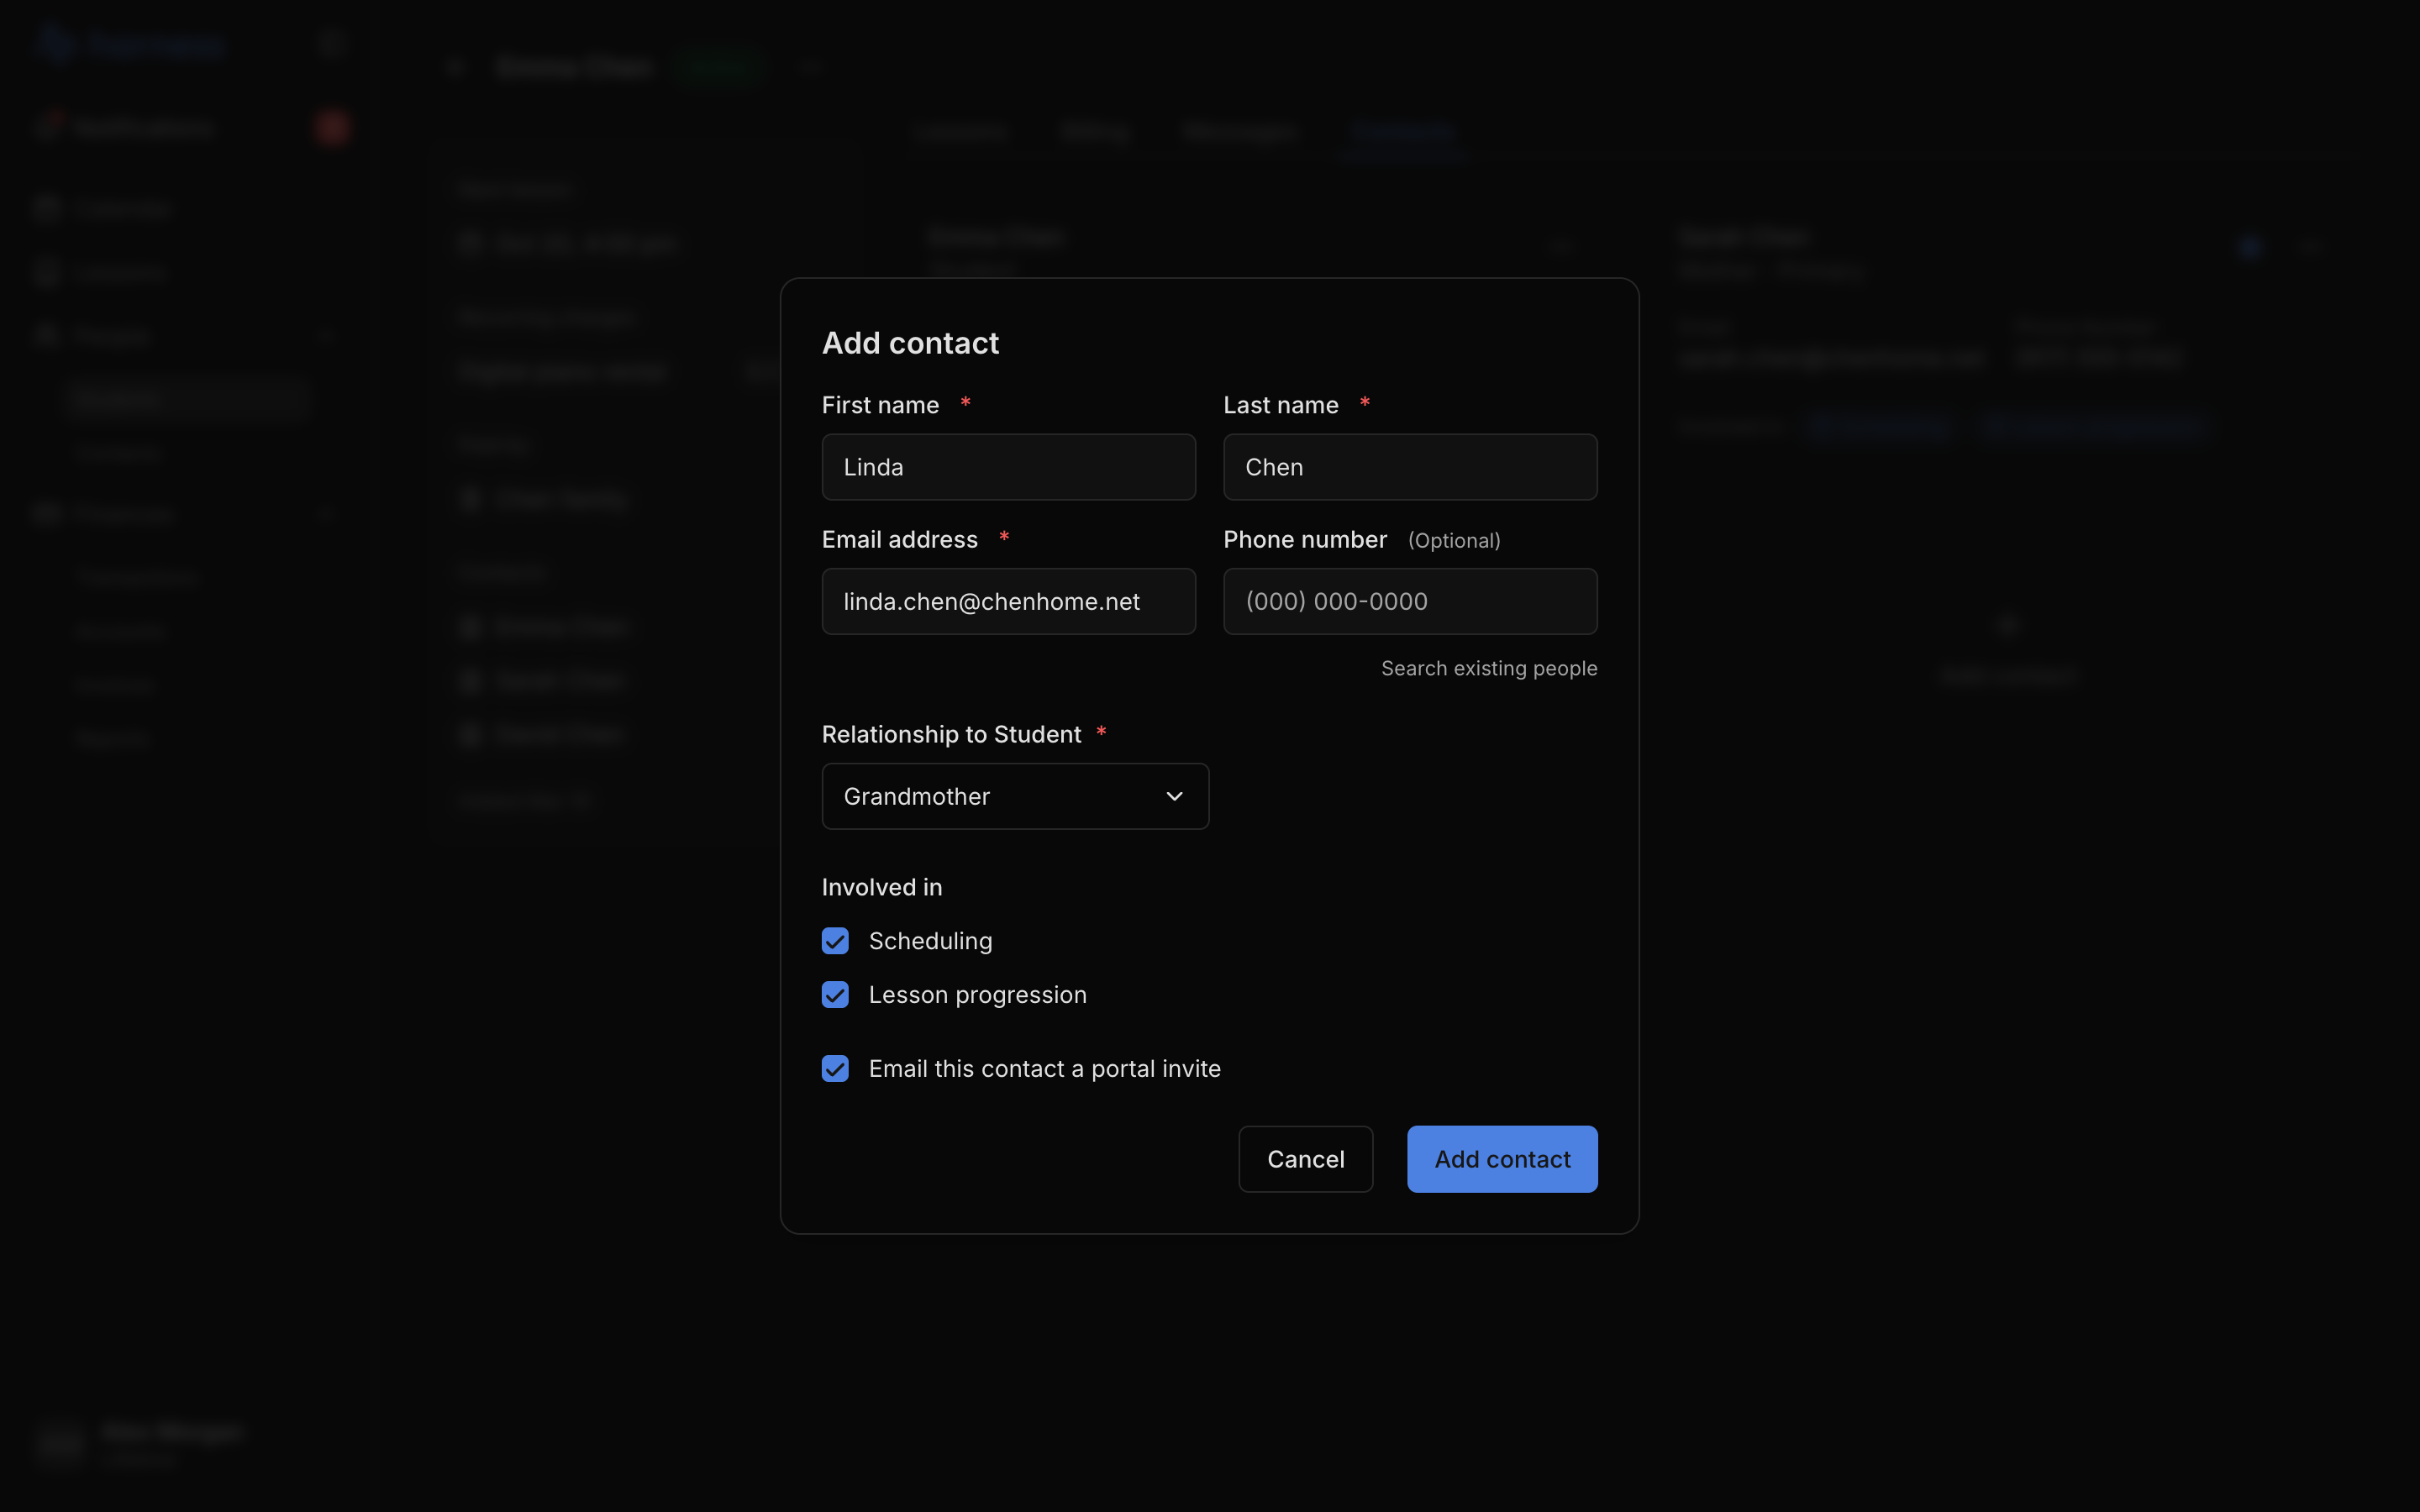Open the Relationship to Student dropdown
The image size is (2420, 1512).
click(x=1015, y=796)
